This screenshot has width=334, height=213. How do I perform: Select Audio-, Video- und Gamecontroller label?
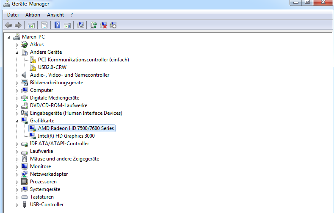click(x=70, y=75)
